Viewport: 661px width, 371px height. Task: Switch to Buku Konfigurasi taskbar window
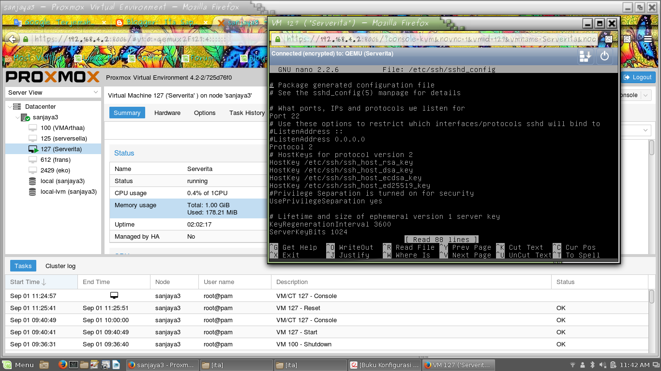[x=385, y=365]
